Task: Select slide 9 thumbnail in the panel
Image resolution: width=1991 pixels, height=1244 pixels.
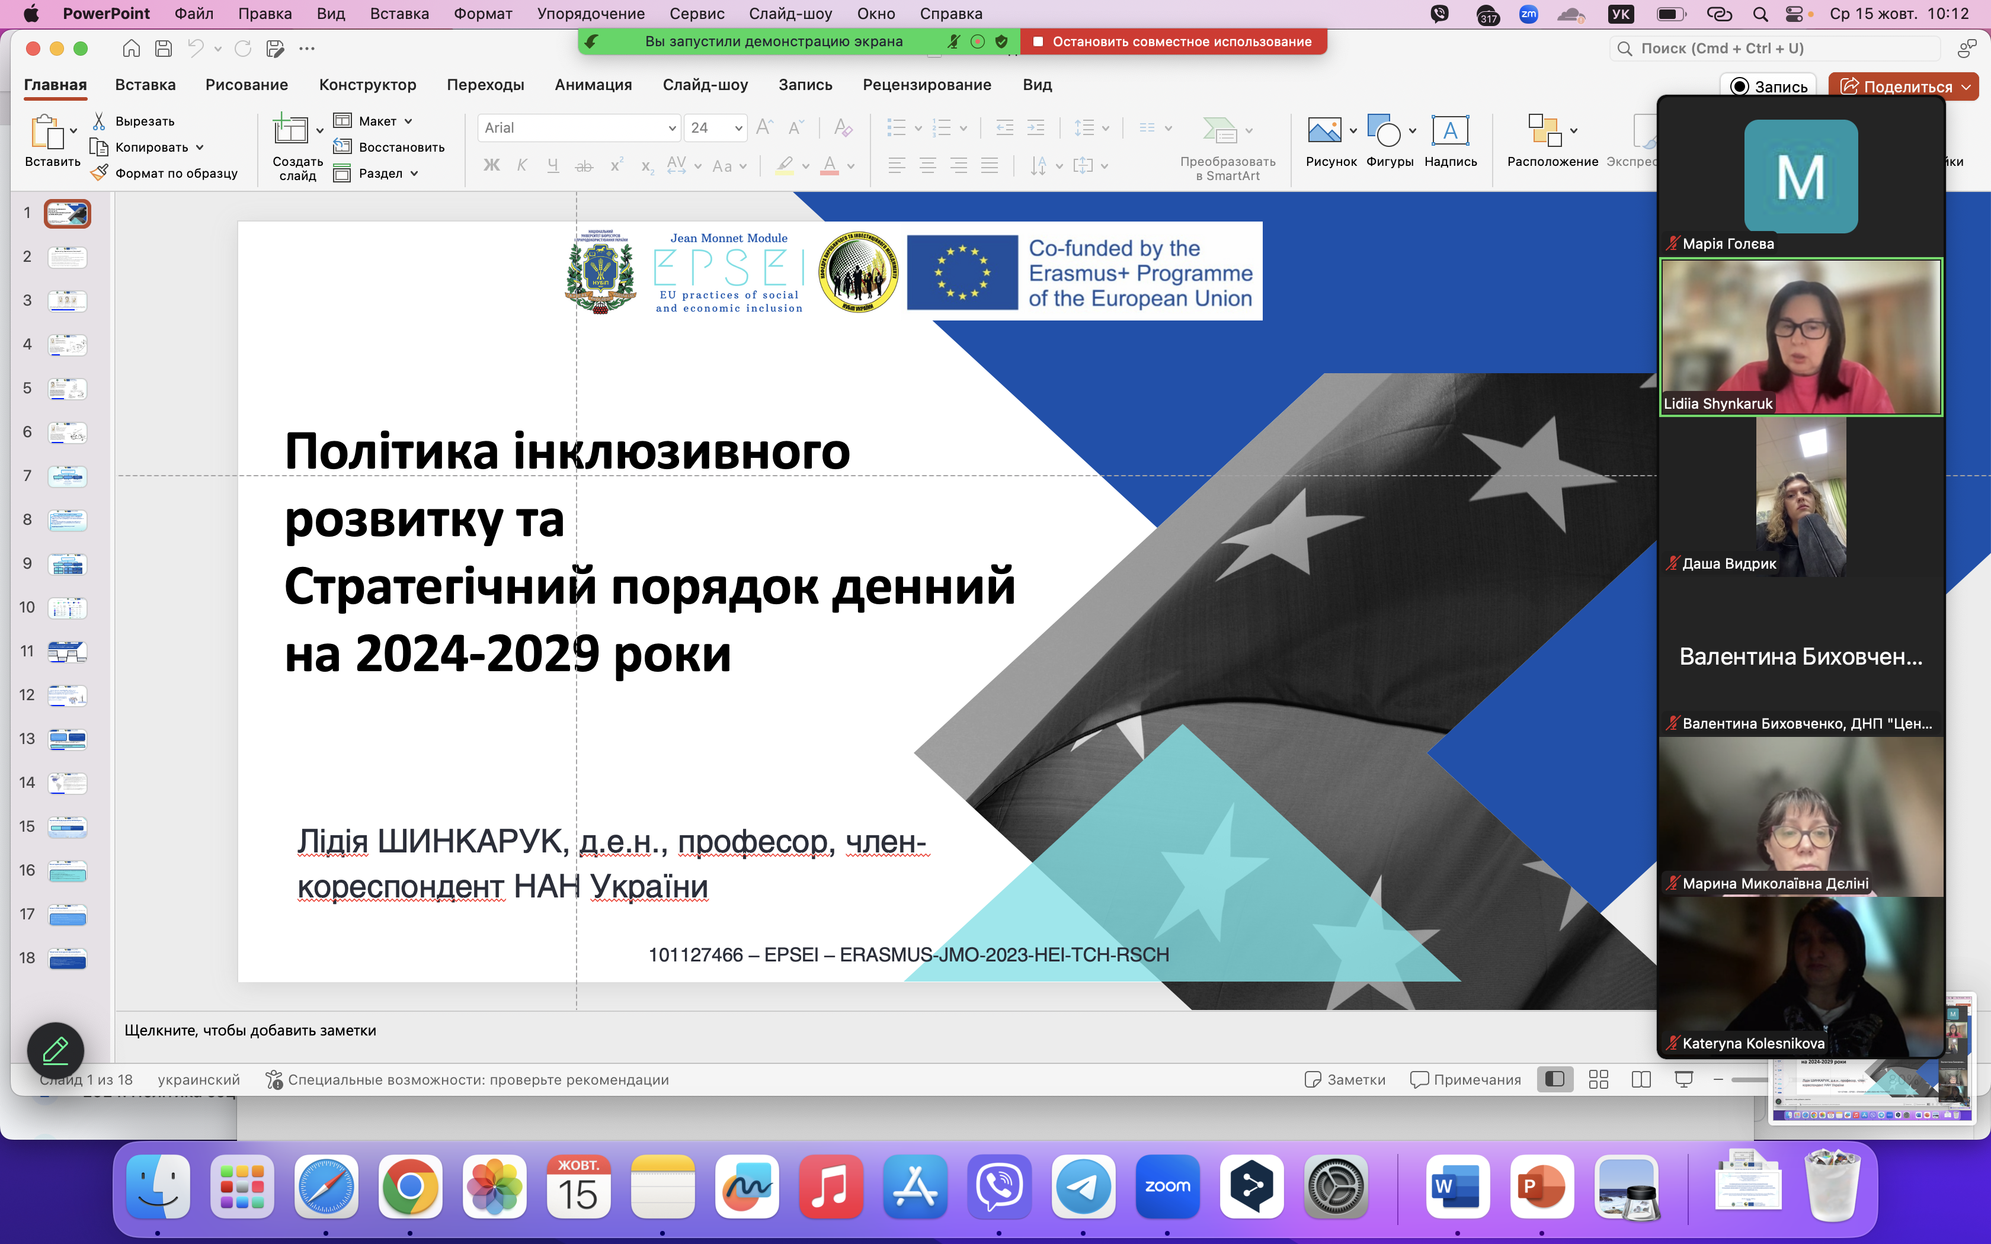Action: [x=68, y=563]
